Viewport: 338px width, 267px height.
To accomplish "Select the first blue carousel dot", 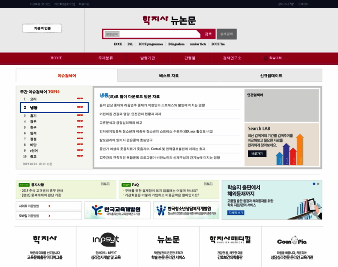I will tap(314, 184).
